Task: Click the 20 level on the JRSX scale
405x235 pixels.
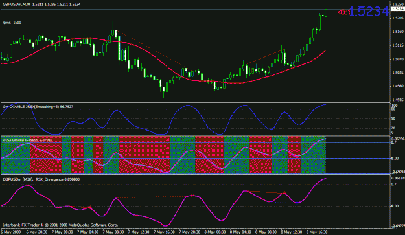Action: (x=393, y=128)
